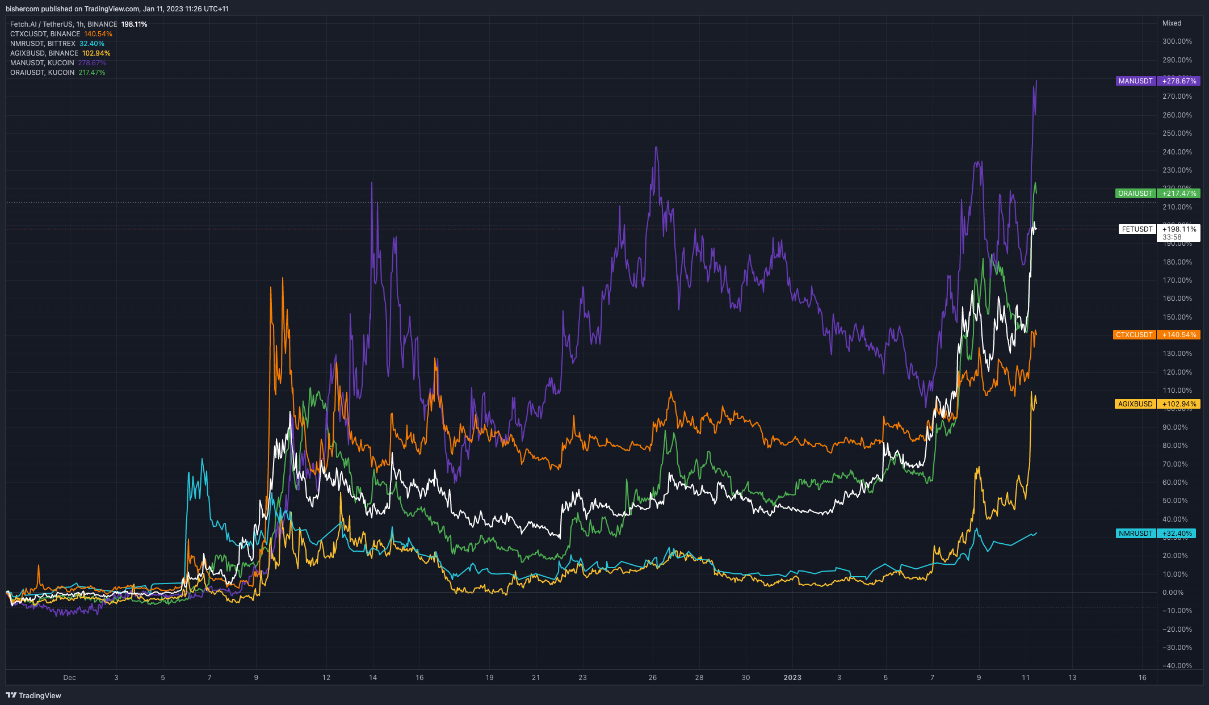Click the 260.00% scale value
1209x705 pixels.
[1177, 115]
